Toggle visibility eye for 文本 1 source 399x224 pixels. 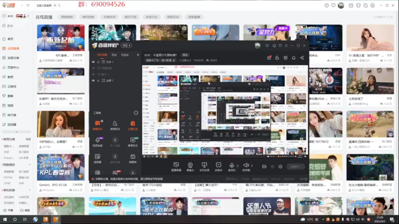[x=93, y=62]
